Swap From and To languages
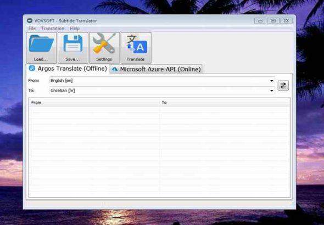The height and width of the screenshot is (225, 324). pyautogui.click(x=283, y=86)
